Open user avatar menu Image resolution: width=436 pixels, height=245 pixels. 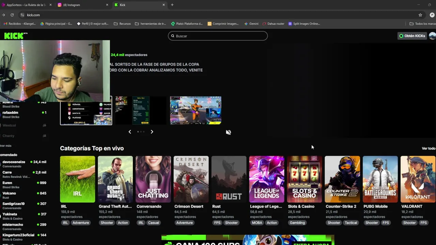(432, 36)
